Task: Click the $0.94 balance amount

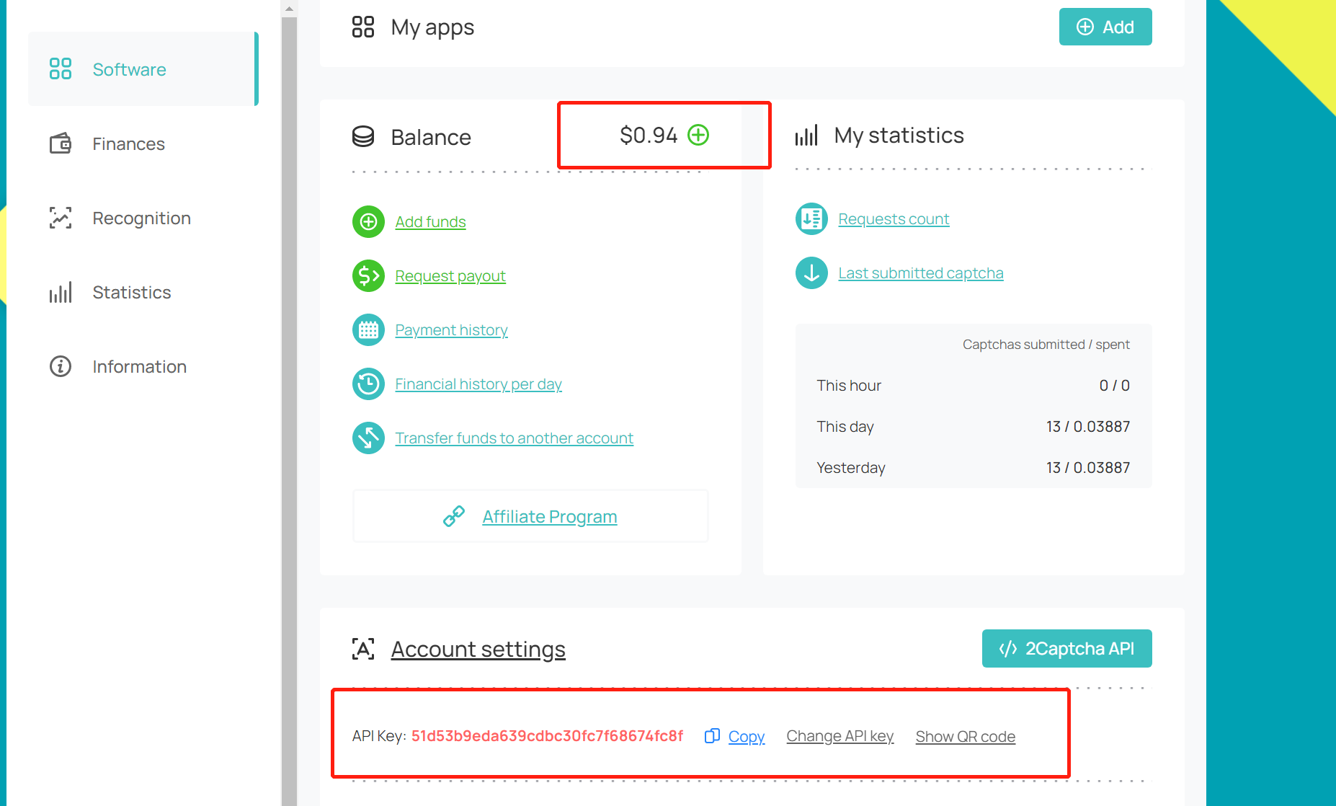Action: [649, 135]
